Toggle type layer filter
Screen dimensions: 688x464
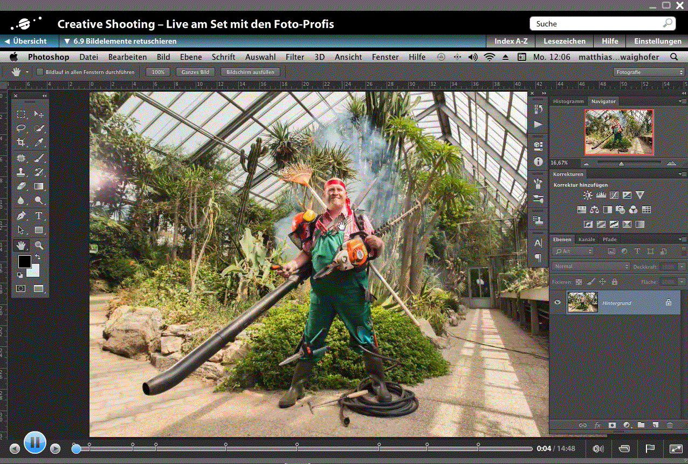(x=637, y=251)
